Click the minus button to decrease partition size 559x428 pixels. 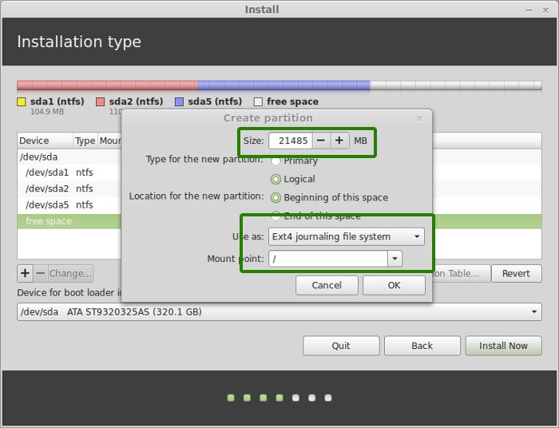[x=320, y=141]
